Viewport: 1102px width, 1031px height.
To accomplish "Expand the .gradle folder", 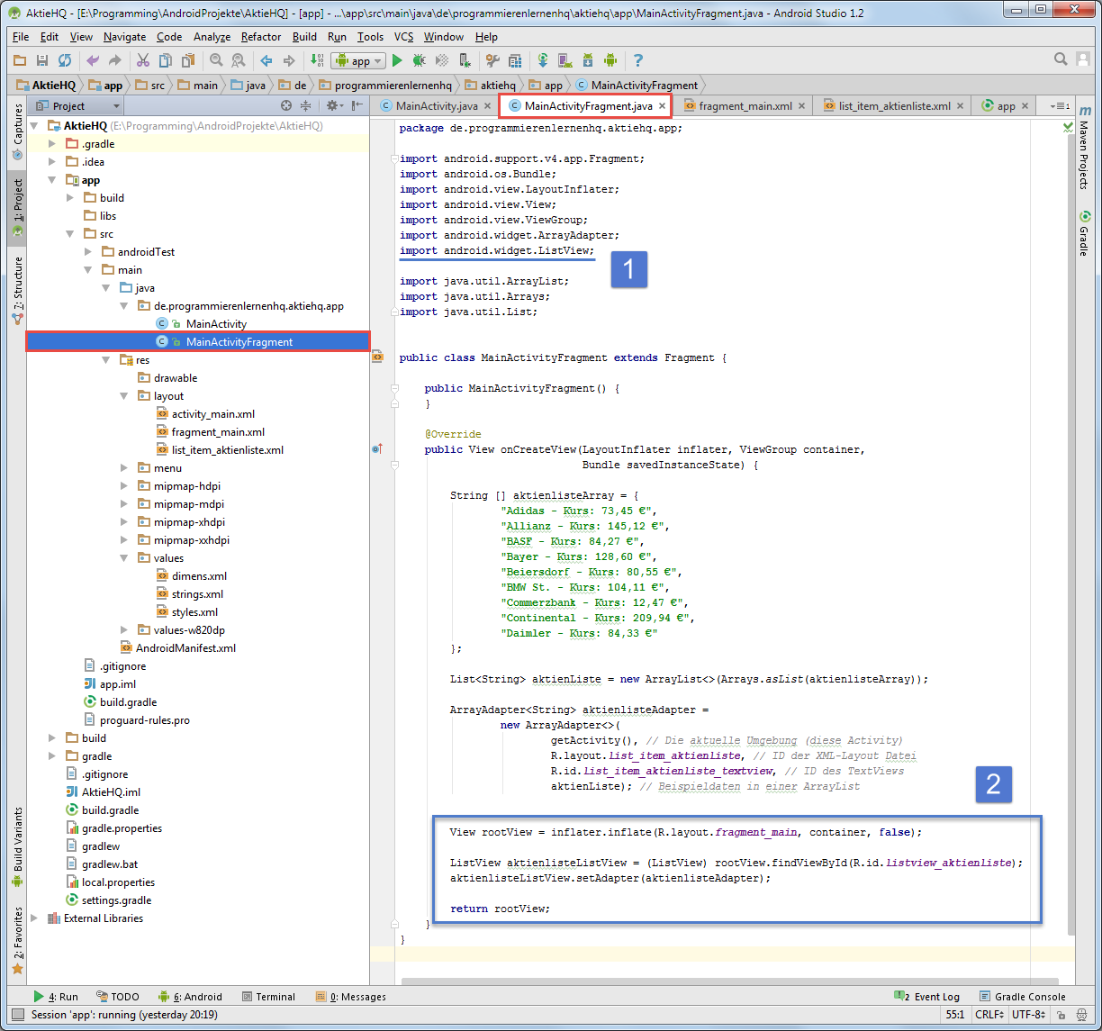I will [x=52, y=144].
